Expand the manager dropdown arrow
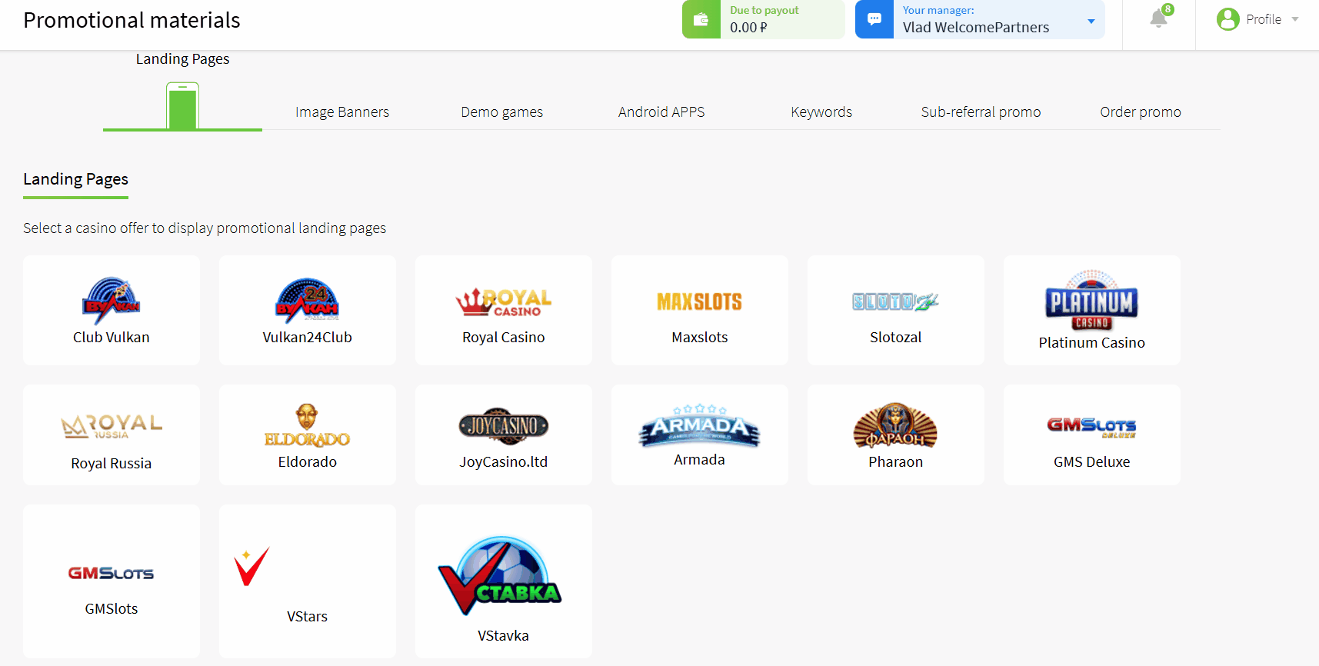1319x666 pixels. pos(1091,21)
